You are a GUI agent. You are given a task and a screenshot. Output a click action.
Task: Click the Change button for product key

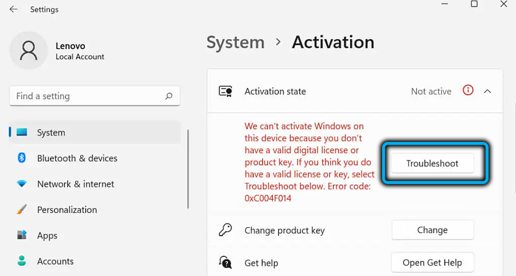[432, 230]
